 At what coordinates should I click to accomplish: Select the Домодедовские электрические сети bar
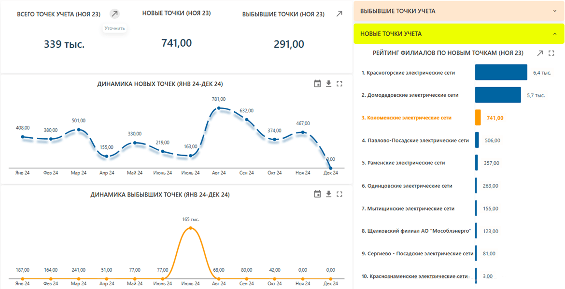click(x=498, y=95)
